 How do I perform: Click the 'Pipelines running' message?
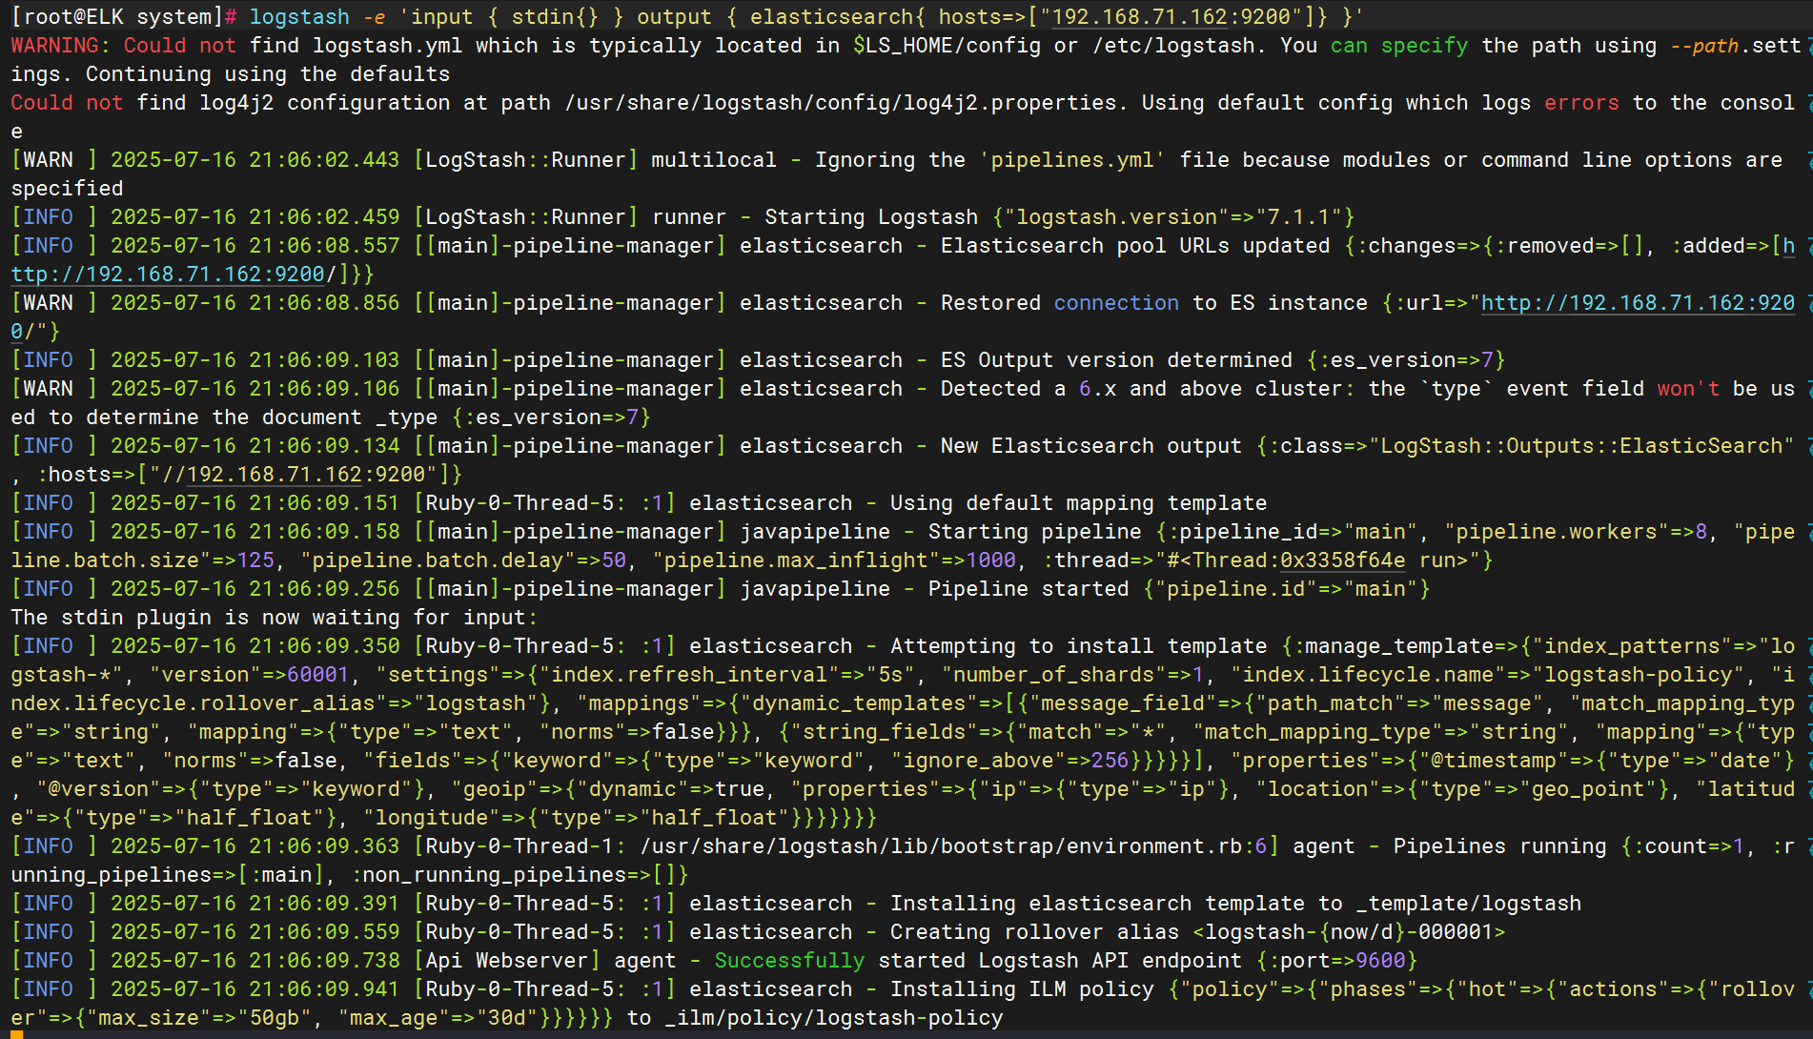[x=1500, y=846]
